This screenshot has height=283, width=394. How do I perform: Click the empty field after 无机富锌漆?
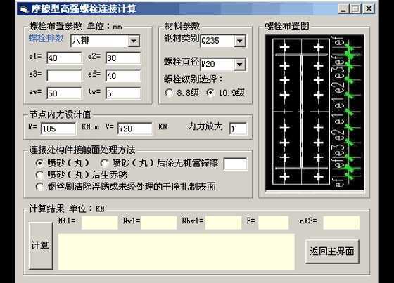tap(235, 164)
